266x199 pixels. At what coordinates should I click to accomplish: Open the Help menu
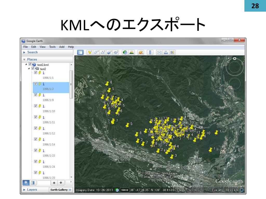click(71, 47)
